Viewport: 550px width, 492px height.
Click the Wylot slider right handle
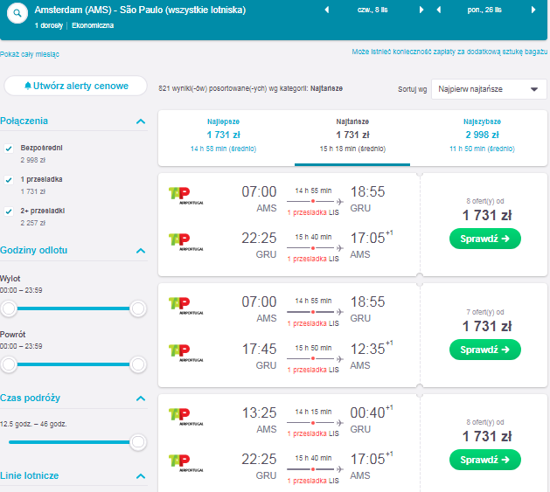point(138,308)
